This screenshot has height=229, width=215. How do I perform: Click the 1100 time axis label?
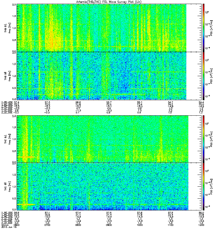click(171, 225)
